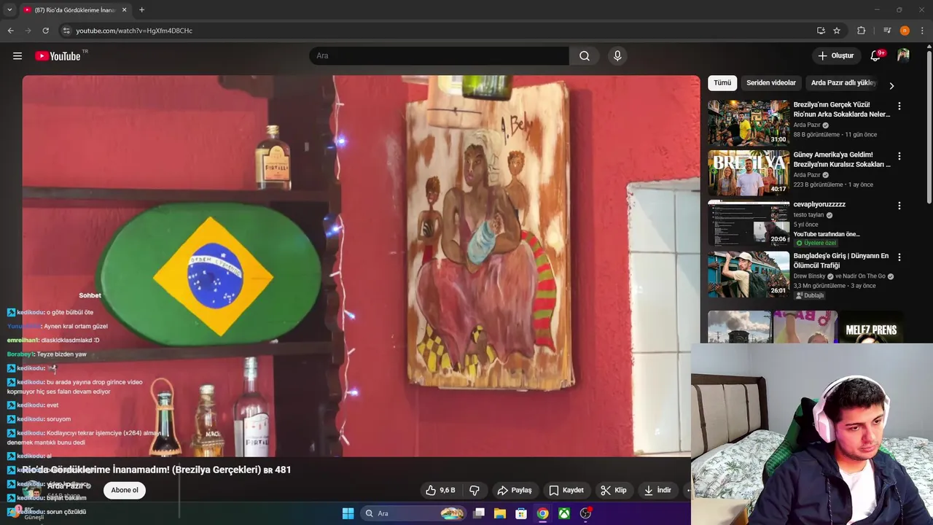Open video title Güney Amerika'ya Geldim
Viewport: 933px width, 525px height.
click(x=842, y=160)
